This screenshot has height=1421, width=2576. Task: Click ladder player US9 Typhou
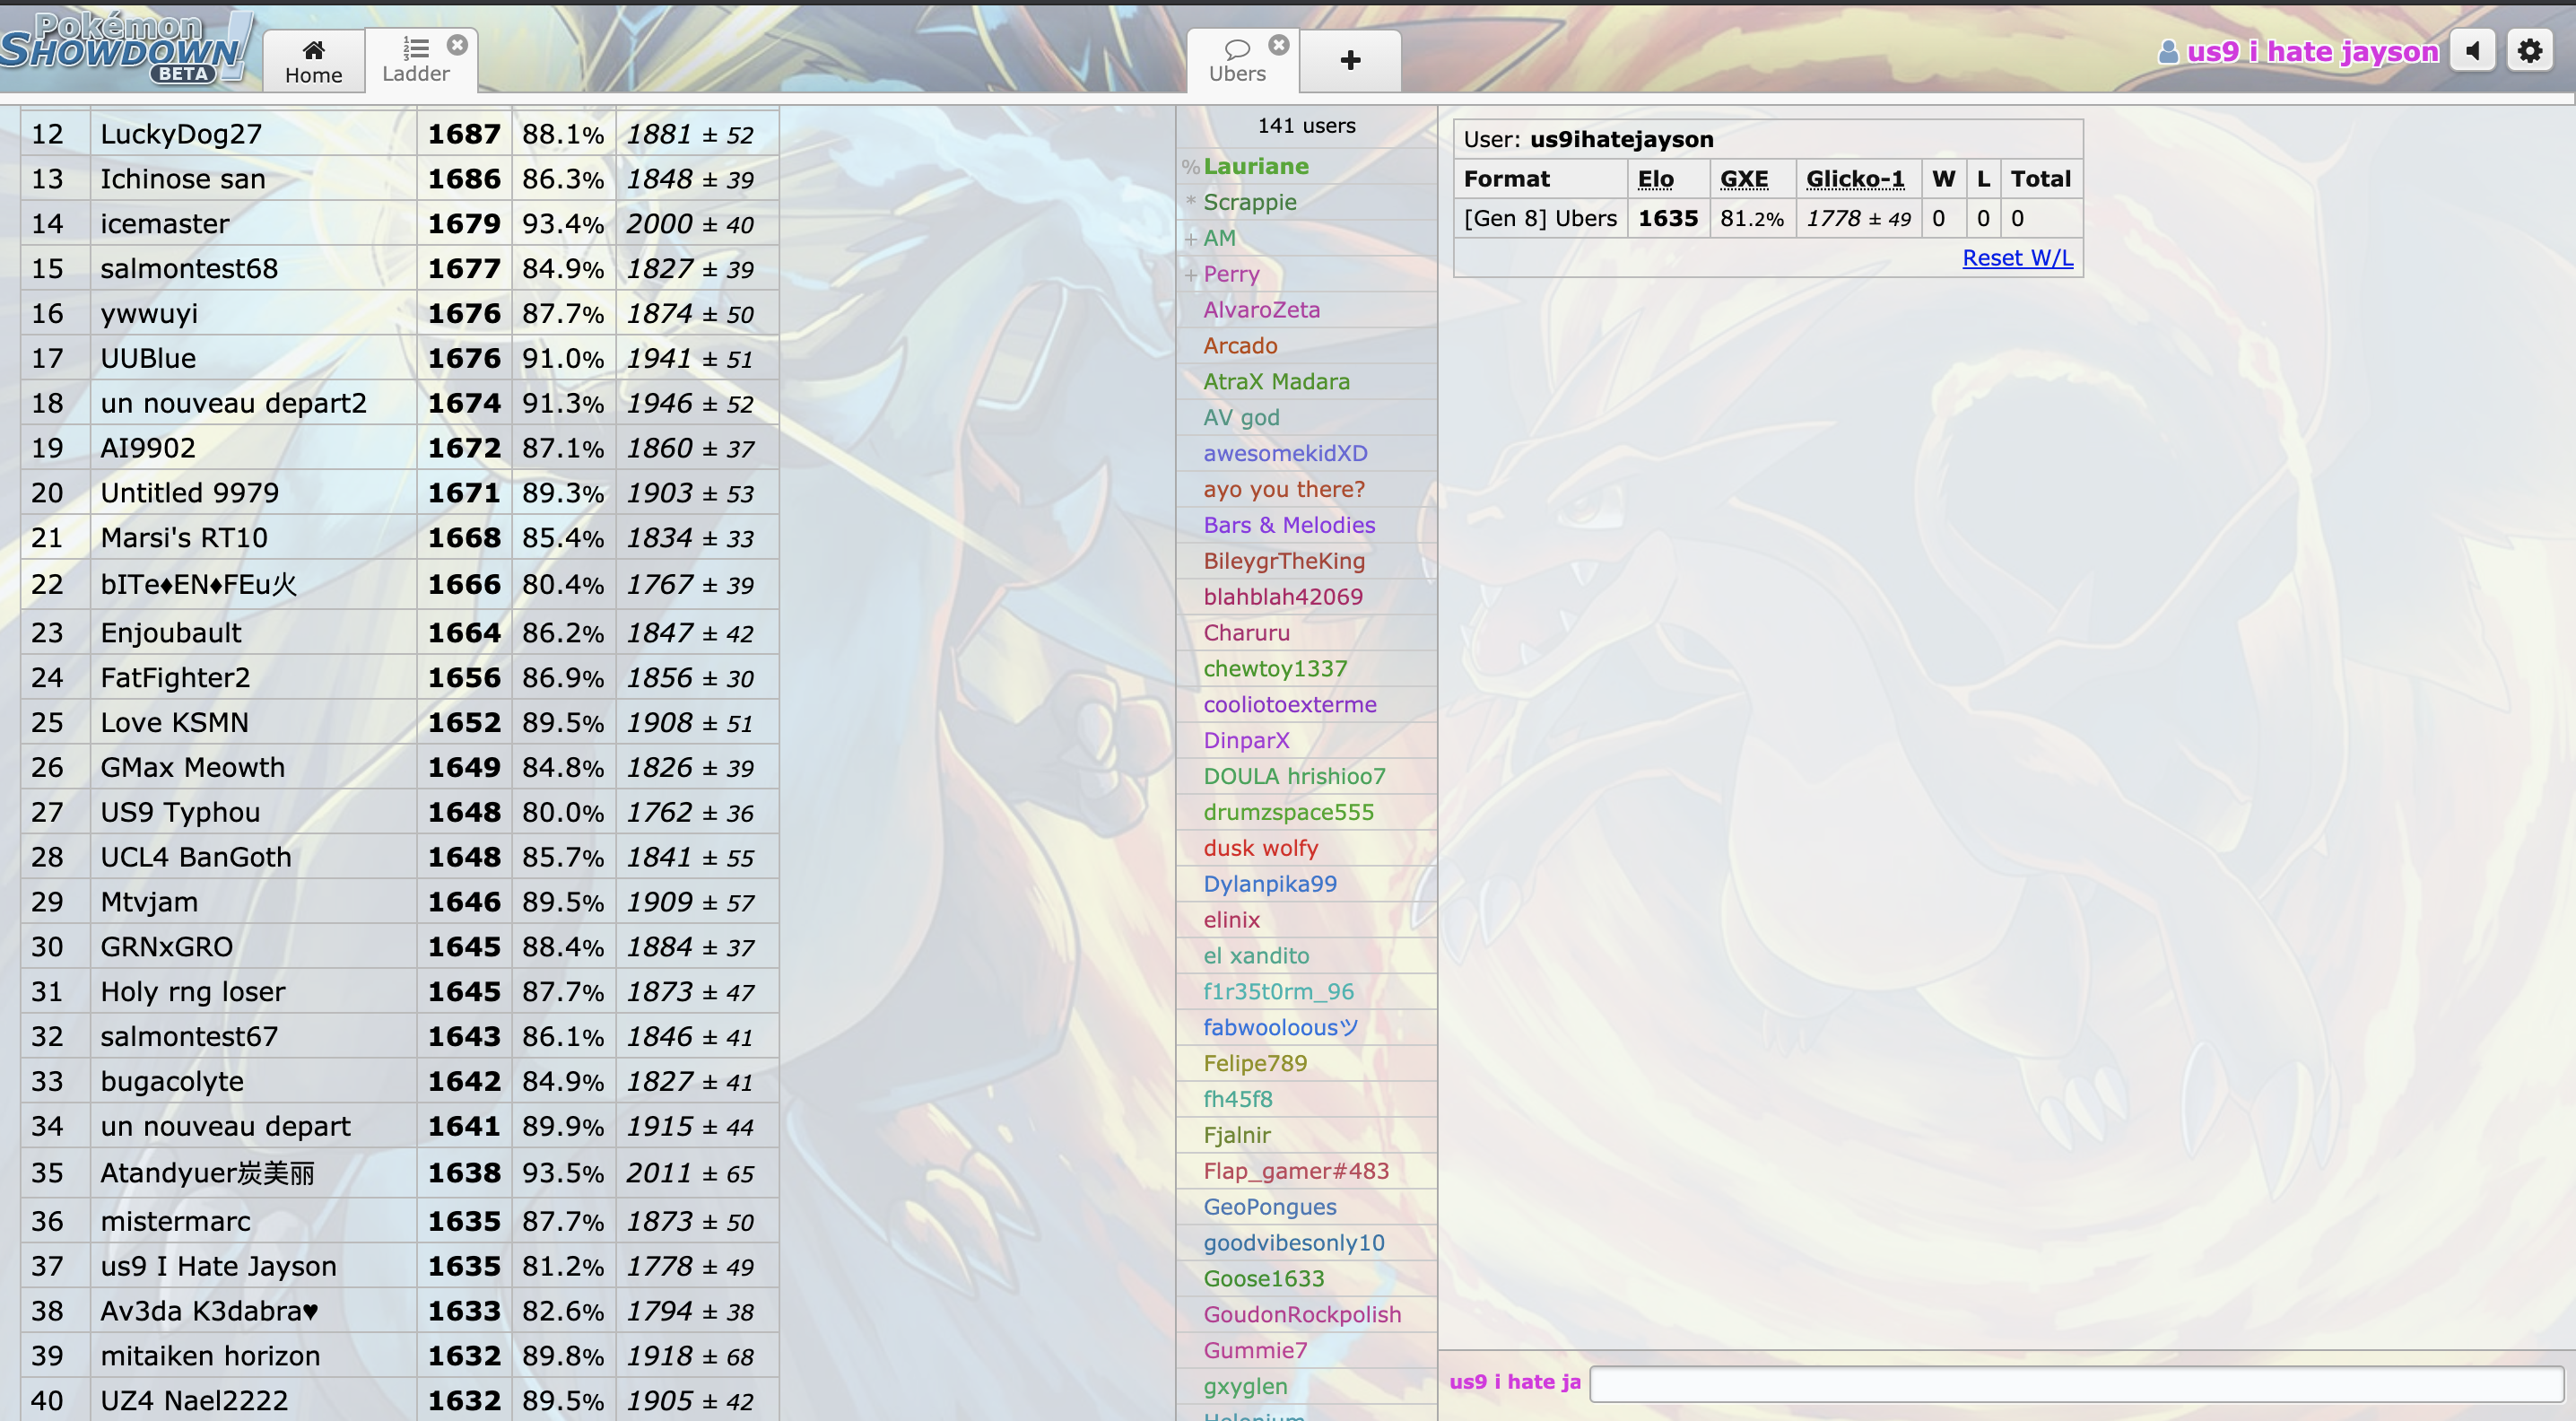pyautogui.click(x=180, y=813)
